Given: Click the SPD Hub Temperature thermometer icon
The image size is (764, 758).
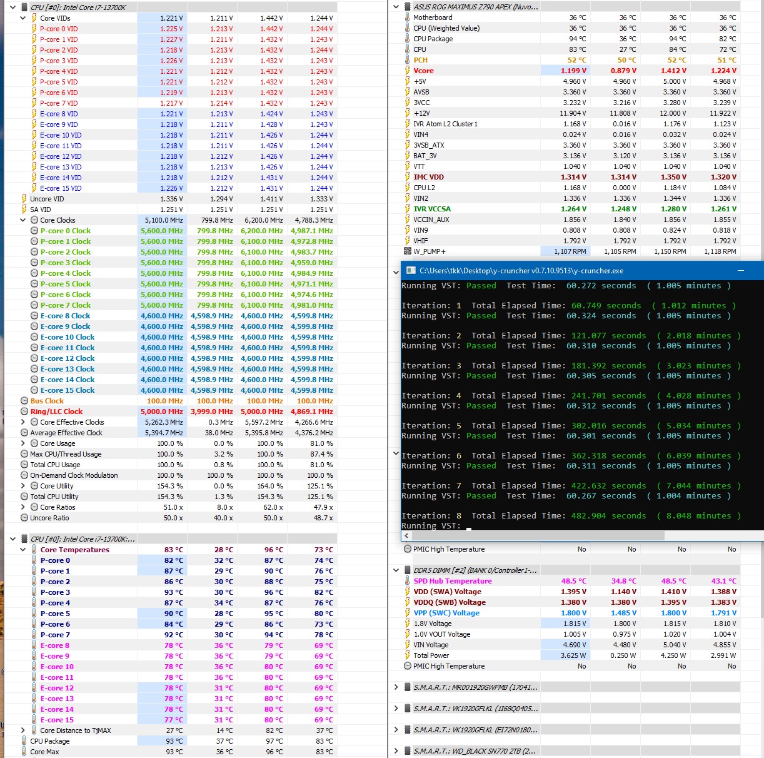Looking at the screenshot, I should click(x=408, y=581).
